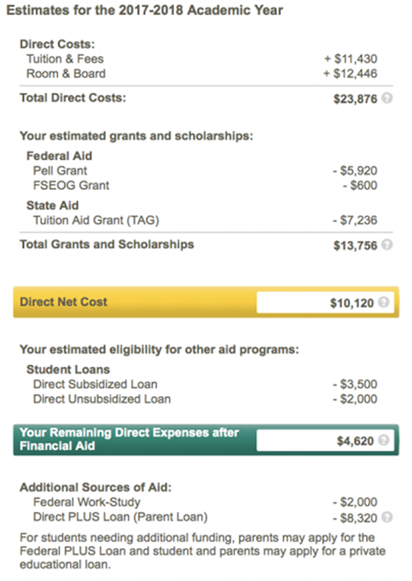This screenshot has width=412, height=581.
Task: Click the Room & Board line item
Action: point(66,74)
